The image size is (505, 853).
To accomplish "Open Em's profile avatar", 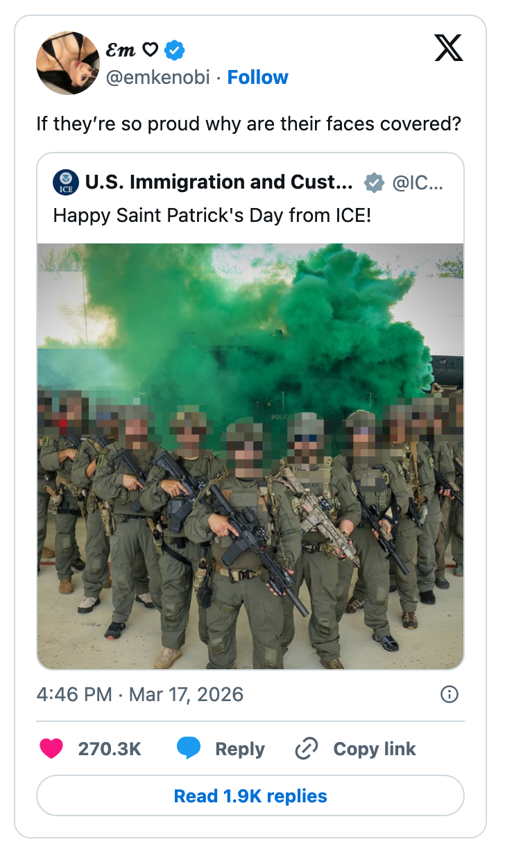I will pos(68,63).
